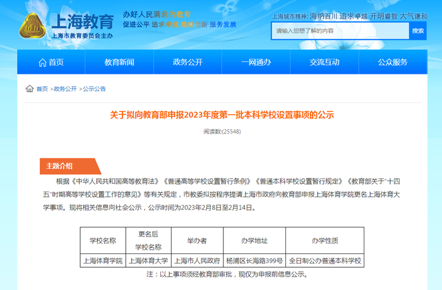Click the 搜索 search button
This screenshot has width=442, height=290.
418,31
